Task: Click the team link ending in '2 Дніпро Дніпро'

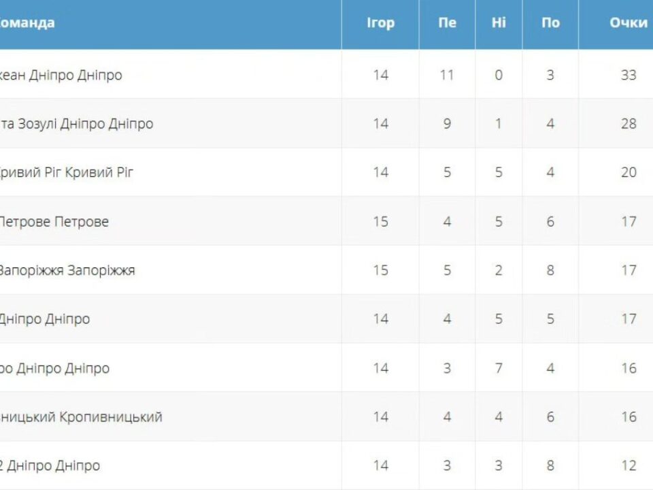Action: click(x=50, y=465)
